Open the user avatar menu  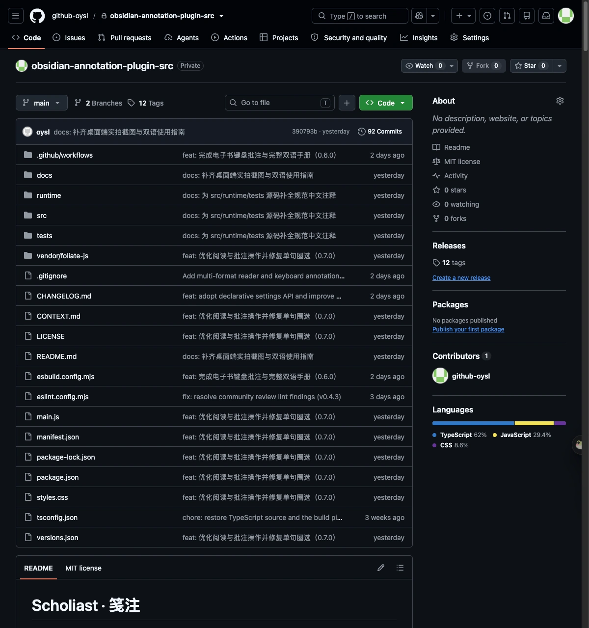click(x=566, y=16)
